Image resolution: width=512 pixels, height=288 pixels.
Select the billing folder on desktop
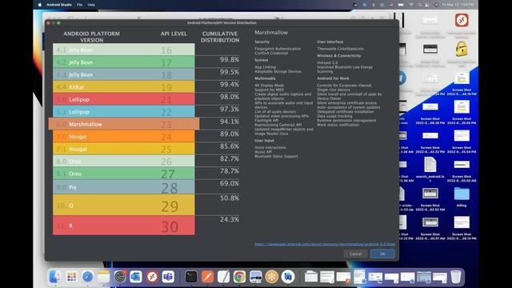click(x=462, y=194)
